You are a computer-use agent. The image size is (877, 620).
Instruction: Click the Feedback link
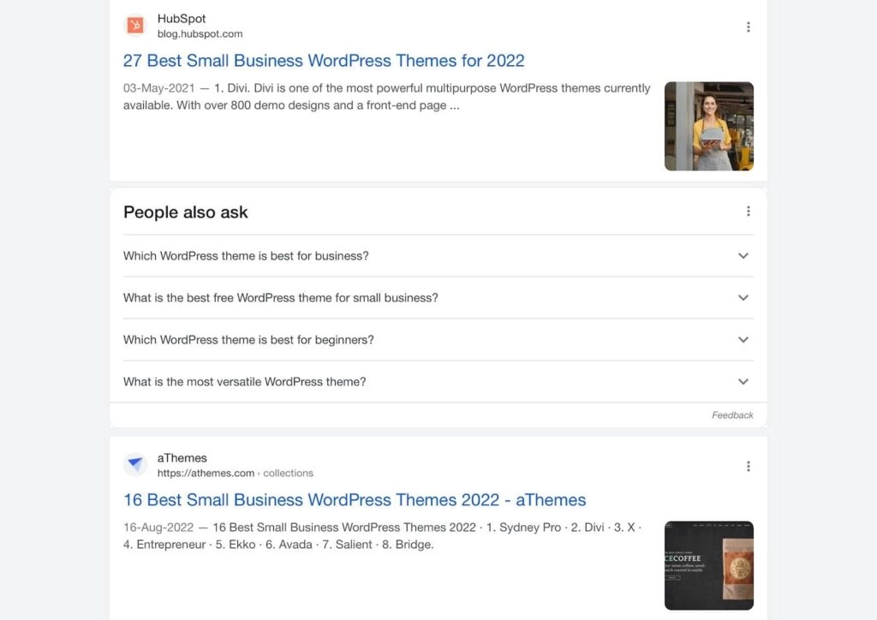[x=732, y=415]
